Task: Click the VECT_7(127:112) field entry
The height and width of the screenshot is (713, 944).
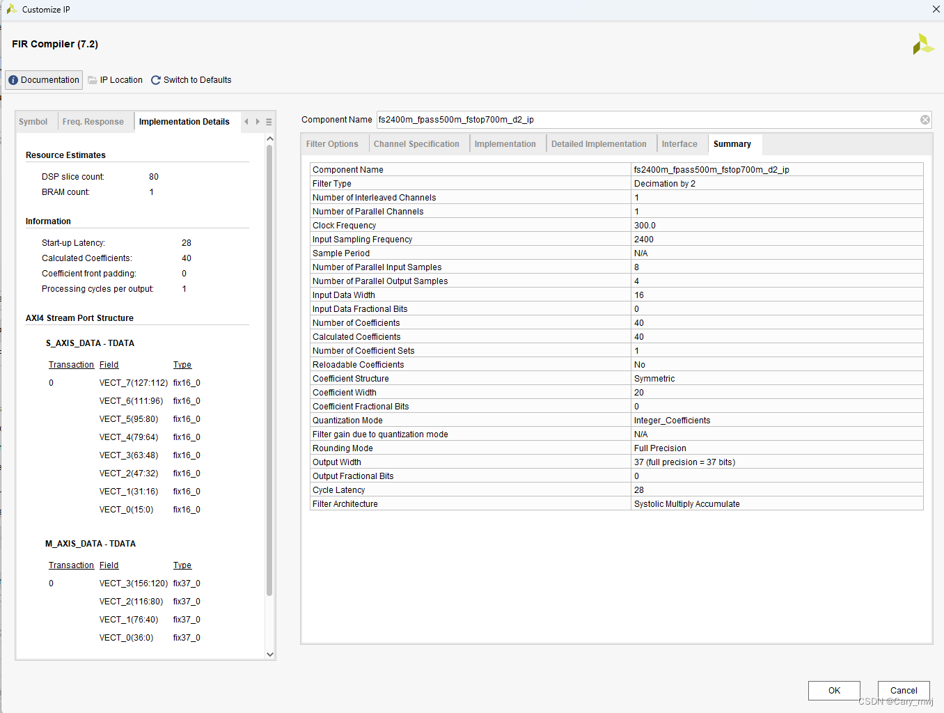Action: coord(134,383)
